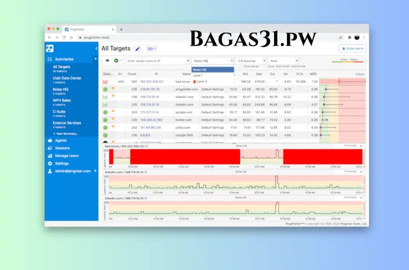Collapse the sidebar with the left chevron
Viewport: 409px width, 270px height.
click(96, 48)
